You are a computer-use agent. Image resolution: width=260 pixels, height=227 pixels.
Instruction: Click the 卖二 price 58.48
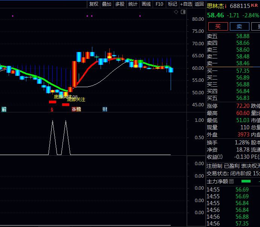(243, 57)
